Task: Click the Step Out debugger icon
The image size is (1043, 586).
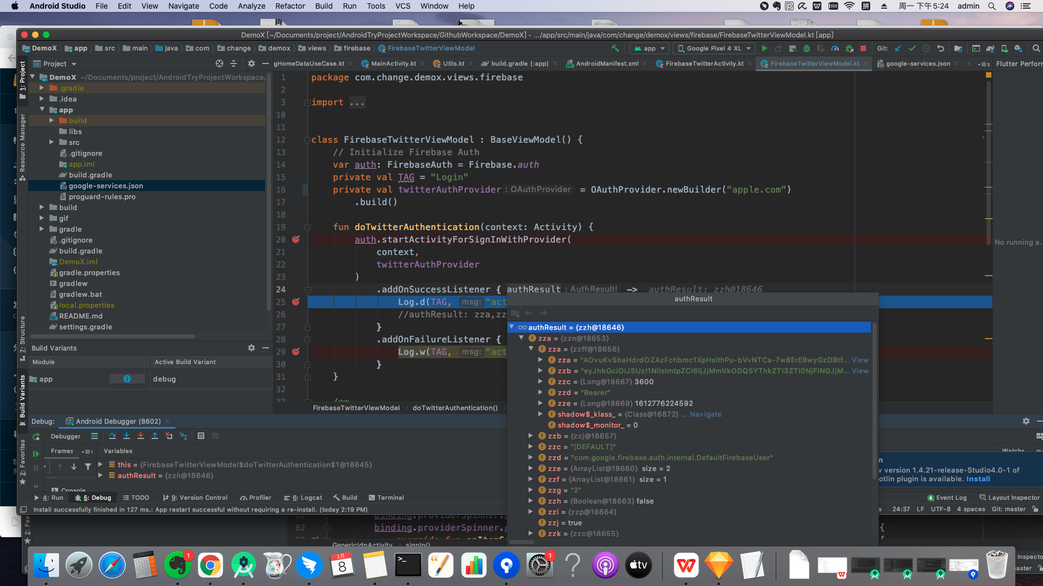Action: tap(155, 436)
